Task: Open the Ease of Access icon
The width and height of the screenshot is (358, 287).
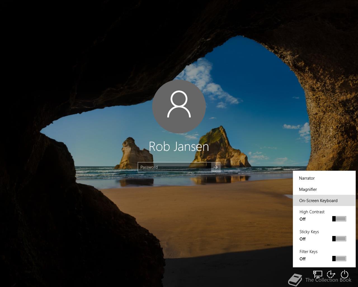Action: click(331, 274)
